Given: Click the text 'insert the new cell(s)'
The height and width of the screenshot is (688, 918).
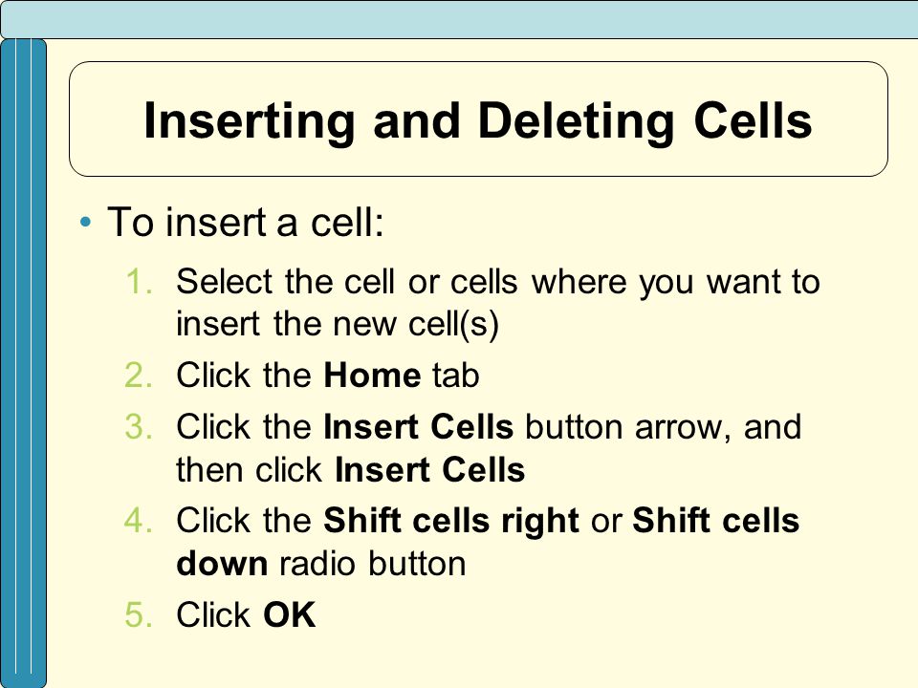Looking at the screenshot, I should click(338, 325).
